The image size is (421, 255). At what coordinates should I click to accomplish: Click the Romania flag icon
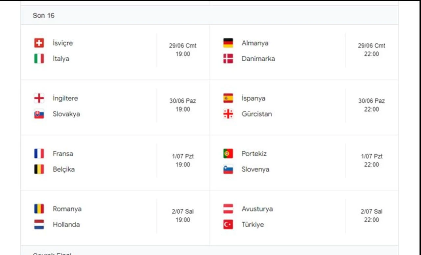tap(39, 209)
